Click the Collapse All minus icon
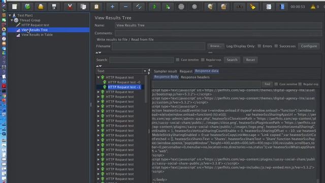The image size is (325, 183). (125, 7)
